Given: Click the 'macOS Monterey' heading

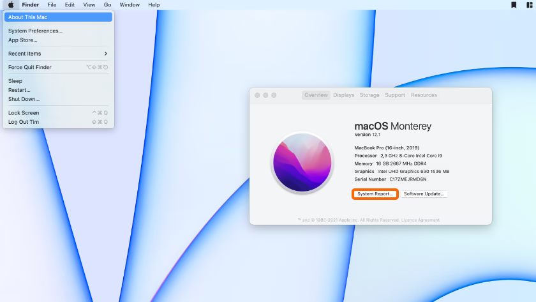Looking at the screenshot, I should [x=393, y=126].
